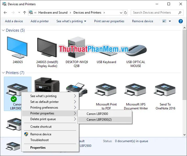Click Print server properties in toolbar
The height and width of the screenshot is (156, 187).
click(x=109, y=21)
